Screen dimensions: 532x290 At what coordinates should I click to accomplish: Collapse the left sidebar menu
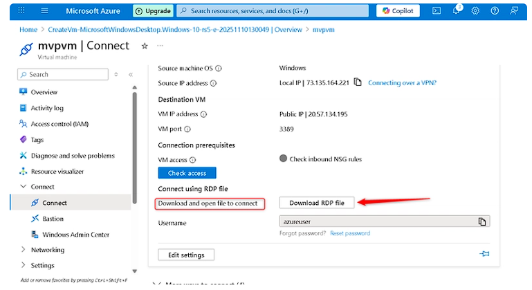[130, 74]
